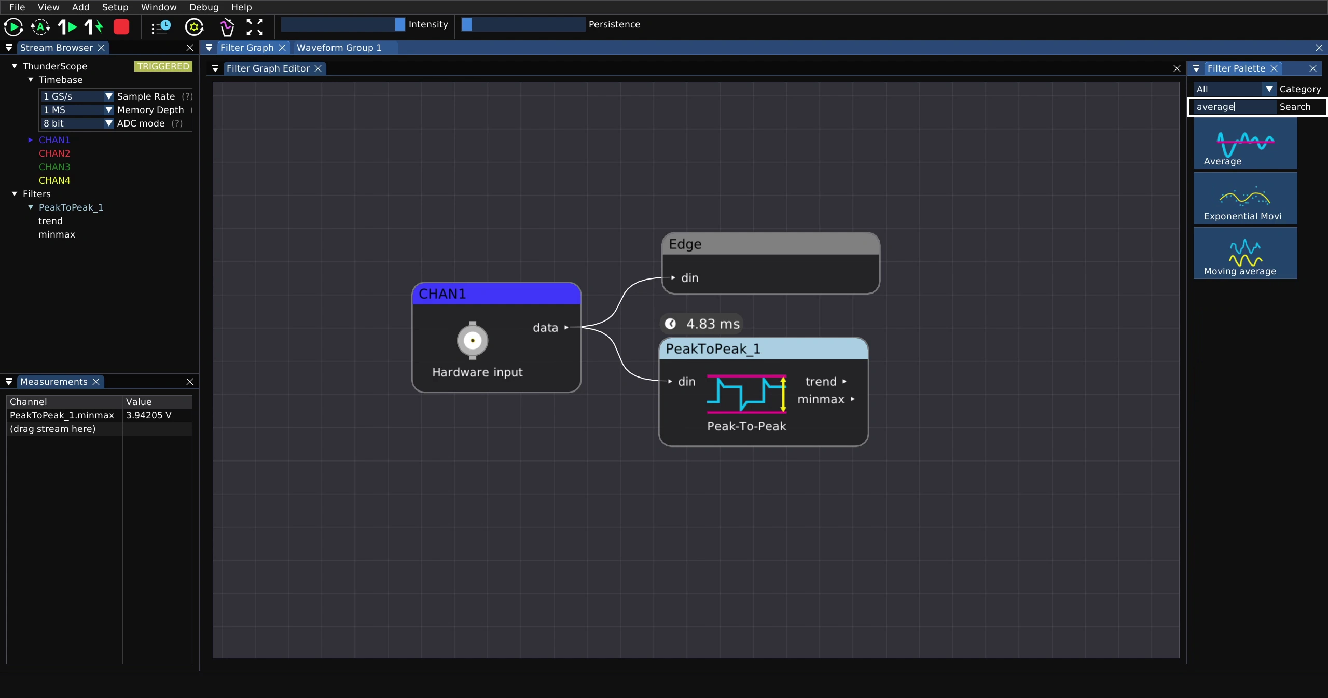
Task: Open the Category dropdown in Filter Palette
Action: 1234,89
